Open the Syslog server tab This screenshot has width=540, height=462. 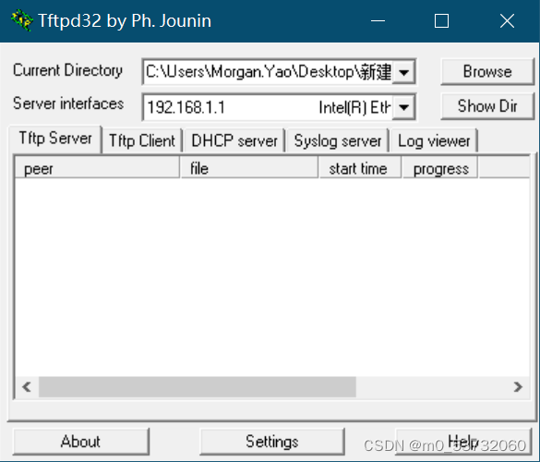click(x=338, y=140)
